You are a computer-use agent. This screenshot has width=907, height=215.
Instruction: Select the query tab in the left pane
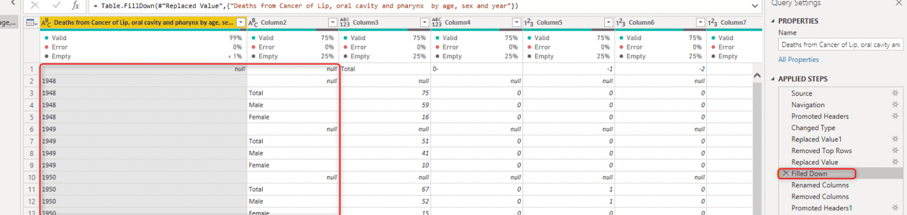tap(9, 22)
